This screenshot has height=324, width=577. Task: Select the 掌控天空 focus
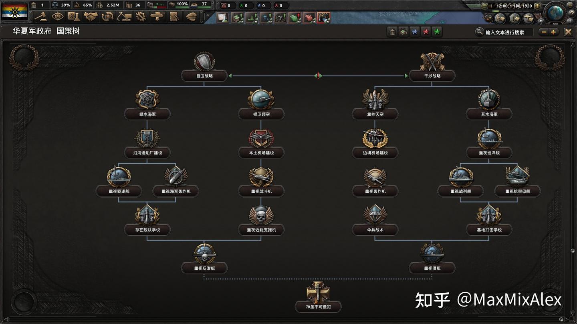click(375, 114)
